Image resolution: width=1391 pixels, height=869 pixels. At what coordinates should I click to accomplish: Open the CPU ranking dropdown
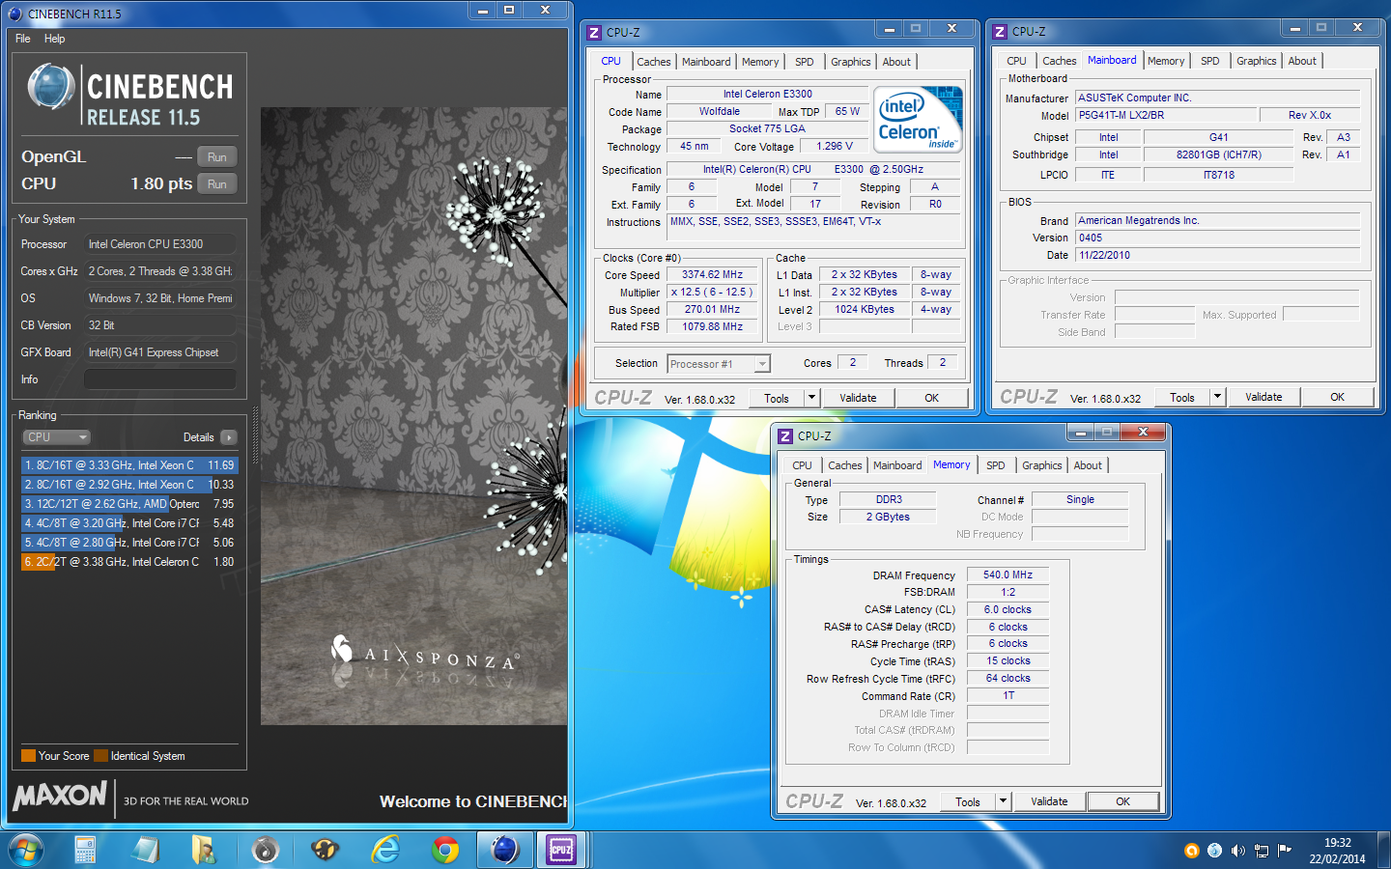(x=56, y=437)
